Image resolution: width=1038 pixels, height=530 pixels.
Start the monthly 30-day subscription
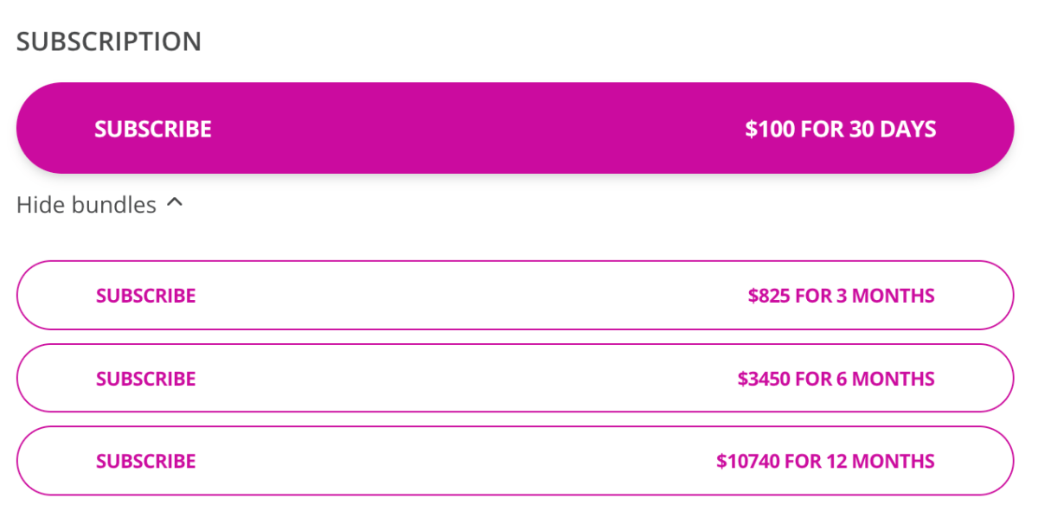pos(515,129)
